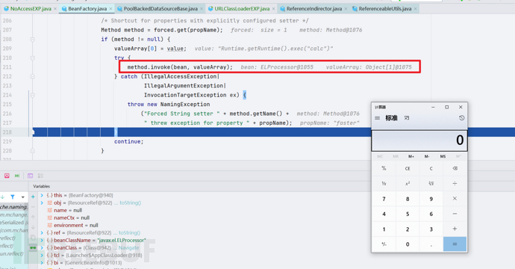The image size is (515, 269).
Task: Open the Evaluate Expression purple icon
Action: (30, 176)
